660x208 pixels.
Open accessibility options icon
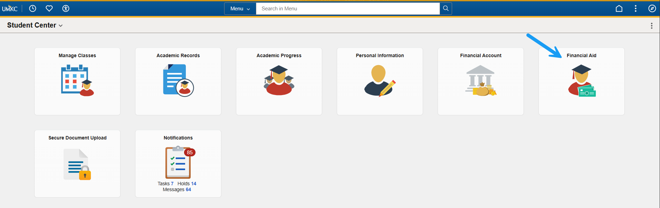pyautogui.click(x=66, y=9)
